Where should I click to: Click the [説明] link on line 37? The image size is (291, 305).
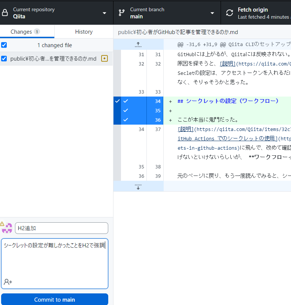click(186, 129)
